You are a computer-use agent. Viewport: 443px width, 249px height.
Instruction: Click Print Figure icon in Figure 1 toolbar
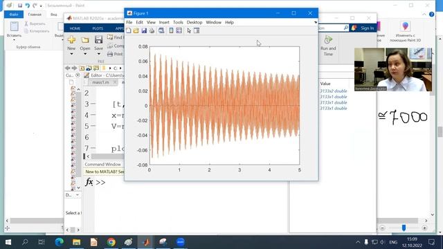click(x=152, y=30)
